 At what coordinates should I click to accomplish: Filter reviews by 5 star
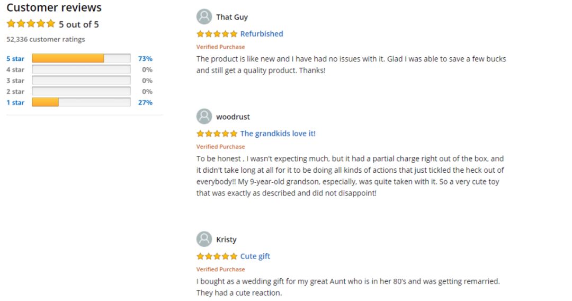[x=15, y=58]
